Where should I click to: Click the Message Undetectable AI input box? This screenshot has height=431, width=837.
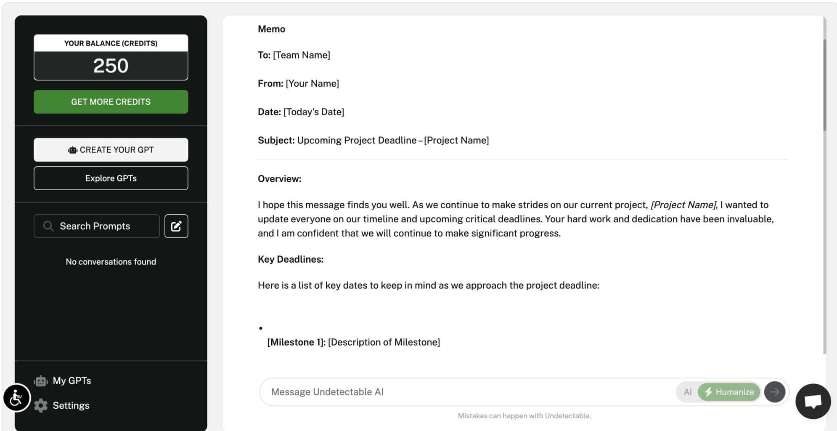click(x=467, y=392)
